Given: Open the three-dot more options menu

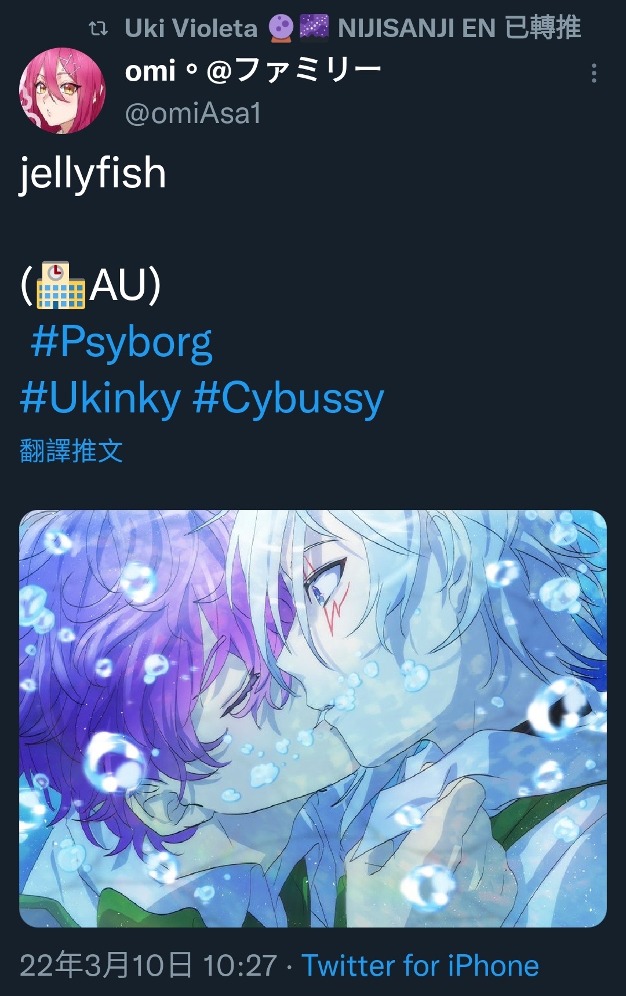Looking at the screenshot, I should coord(594,73).
